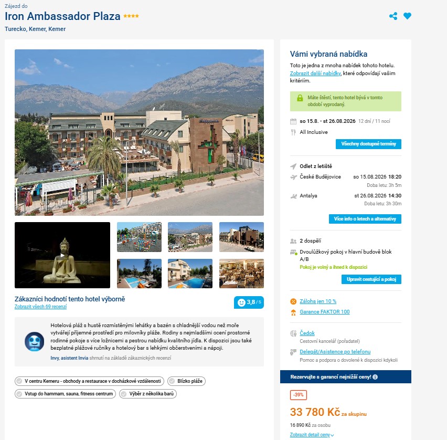Open Čedok tour operator link
This screenshot has height=440, width=447.
click(x=307, y=333)
